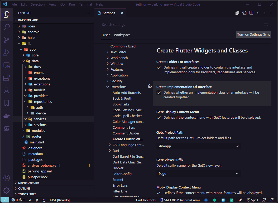Image resolution: width=278 pixels, height=203 pixels.
Task: Navigate back with left arrow in editor toolbar
Action: point(258,13)
